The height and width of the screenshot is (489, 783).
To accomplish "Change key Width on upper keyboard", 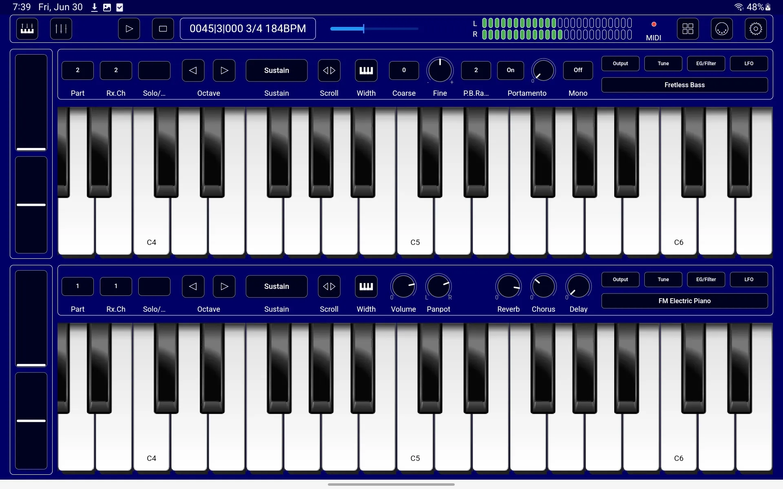I will pyautogui.click(x=366, y=70).
